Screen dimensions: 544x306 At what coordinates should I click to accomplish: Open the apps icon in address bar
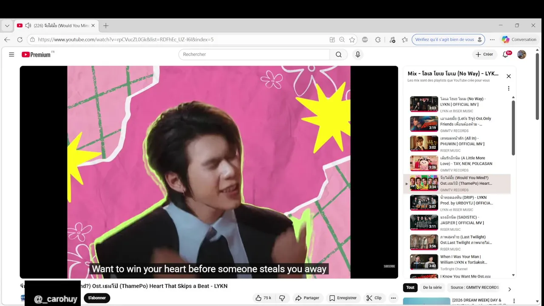(332, 40)
